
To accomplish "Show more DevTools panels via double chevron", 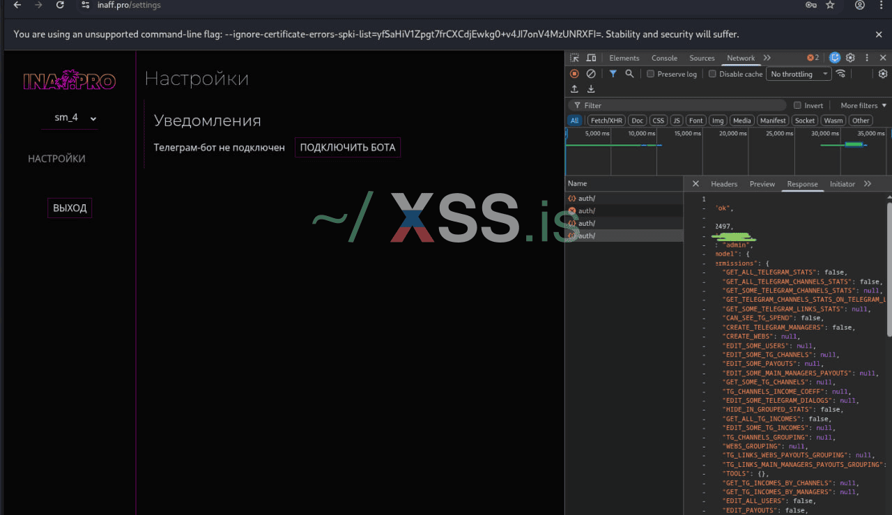I will point(767,58).
